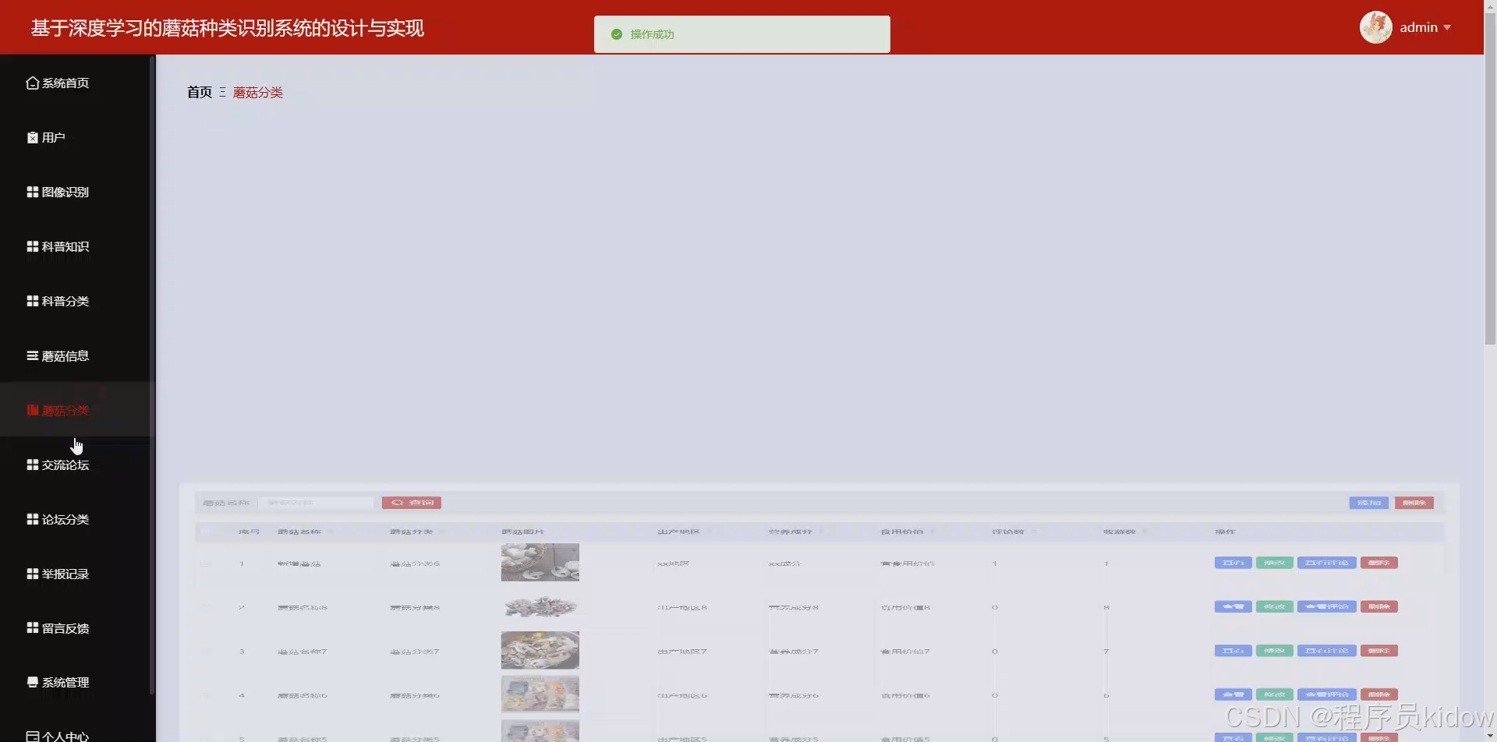This screenshot has height=742, width=1497.
Task: Click the 系统管理 sidebar icon
Action: point(32,682)
